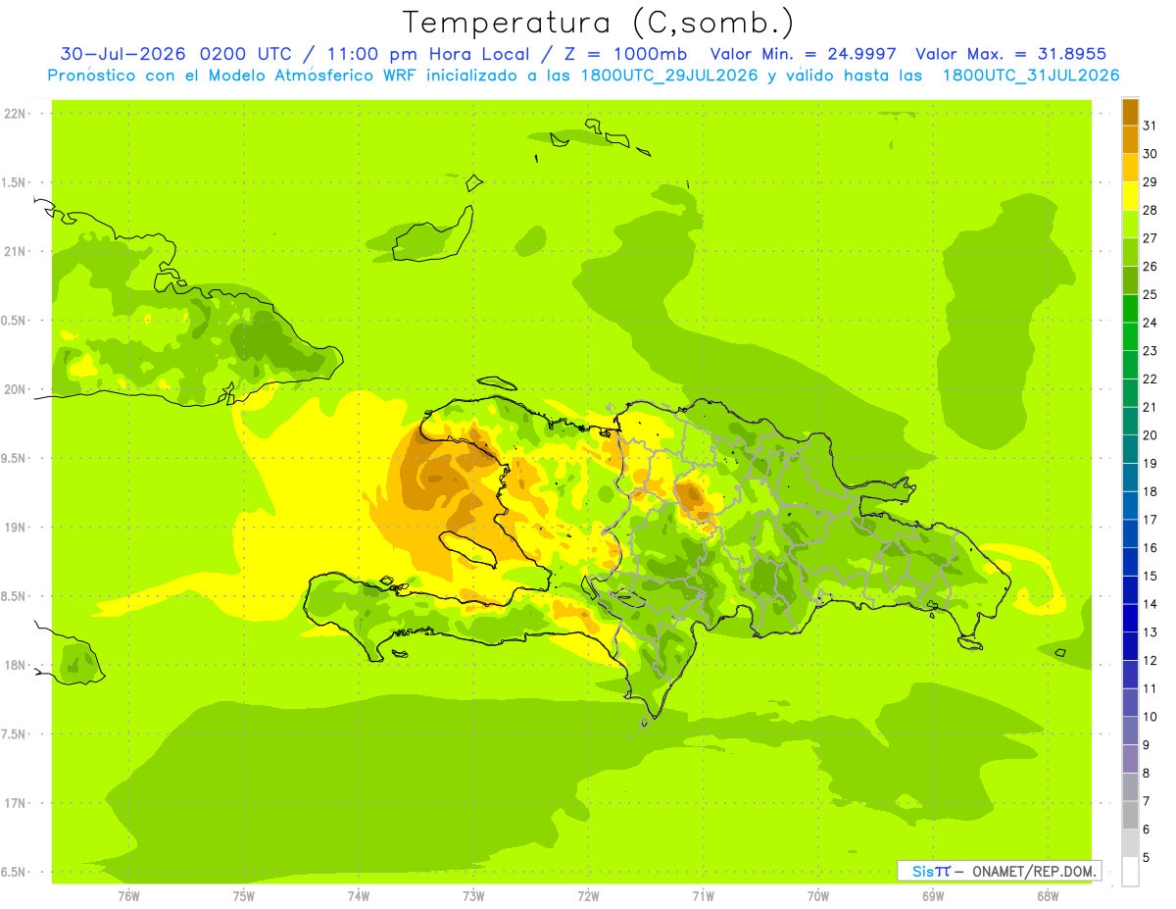Pick the legend swatch between 6 and 7
This screenshot has height=909, width=1176.
tap(1130, 815)
